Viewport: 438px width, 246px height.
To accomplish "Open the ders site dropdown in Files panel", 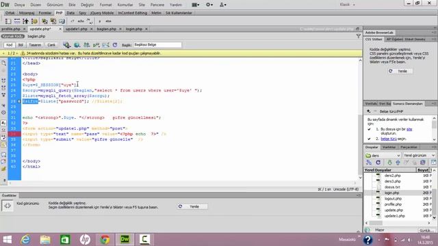I will (x=383, y=155).
